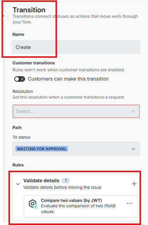This screenshot has height=225, width=148.
Task: Click the count badge next to Validate details
Action: pos(66,181)
